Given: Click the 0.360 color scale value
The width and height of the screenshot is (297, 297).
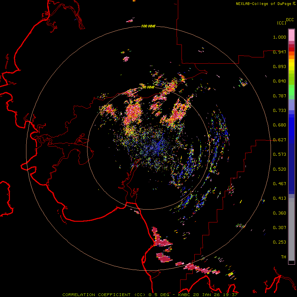Looking at the screenshot, I should (280, 213).
